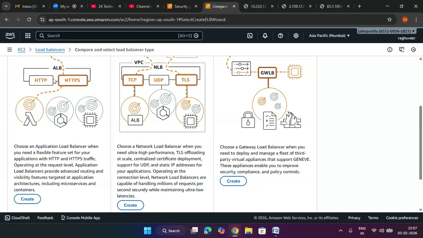Open the clock showing 22:07
Viewport: 423px width, 238px height.
point(407,231)
